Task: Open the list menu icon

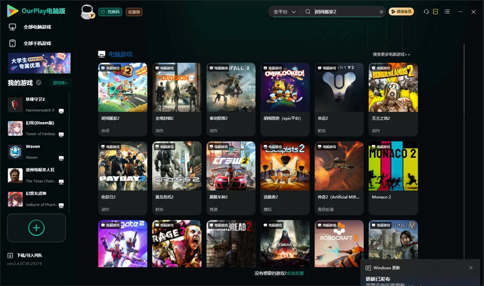Action: [447, 12]
